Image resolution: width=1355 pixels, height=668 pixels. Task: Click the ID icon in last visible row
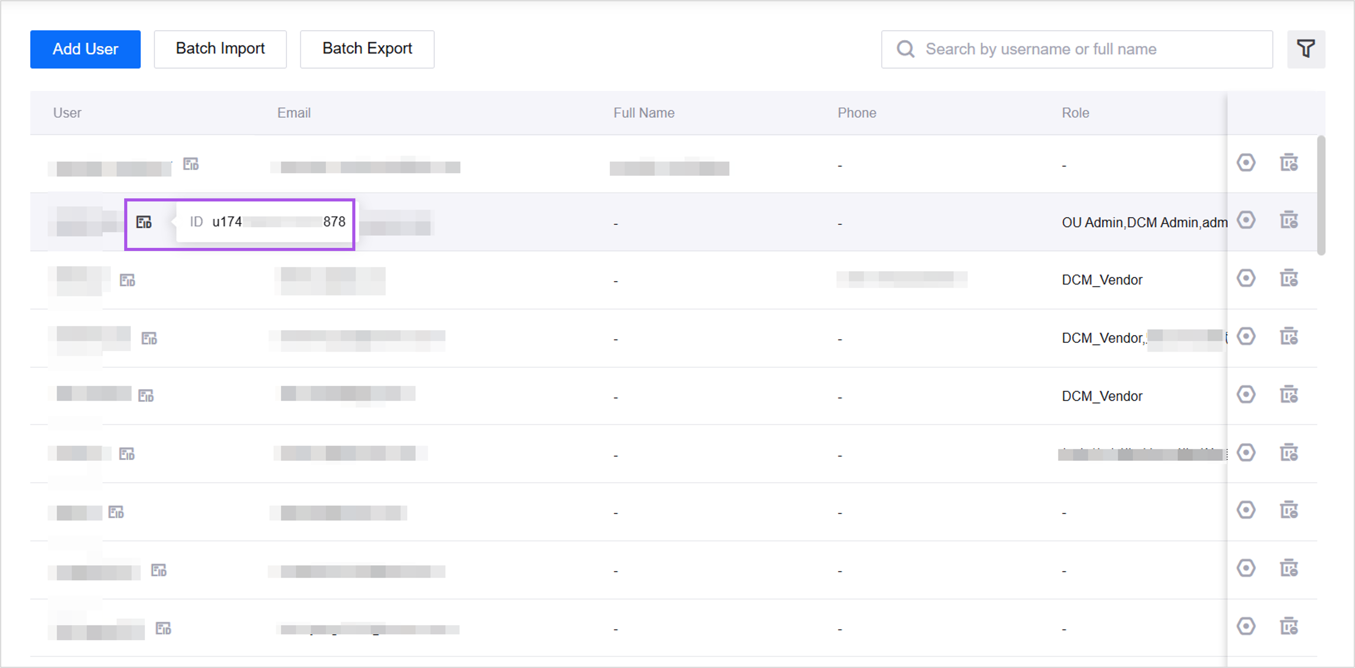coord(163,628)
